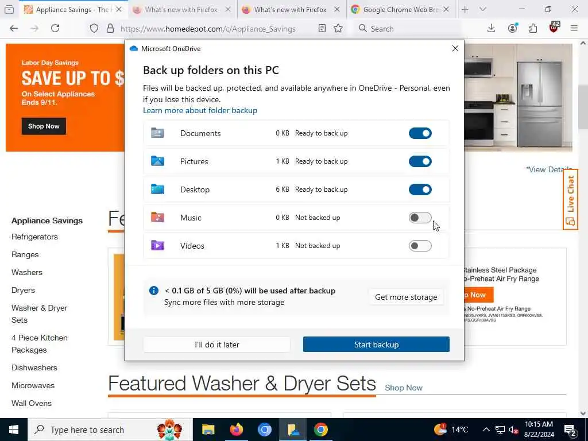Viewport: 588px width, 441px height.
Task: Click the Desktop folder icon
Action: 157,189
